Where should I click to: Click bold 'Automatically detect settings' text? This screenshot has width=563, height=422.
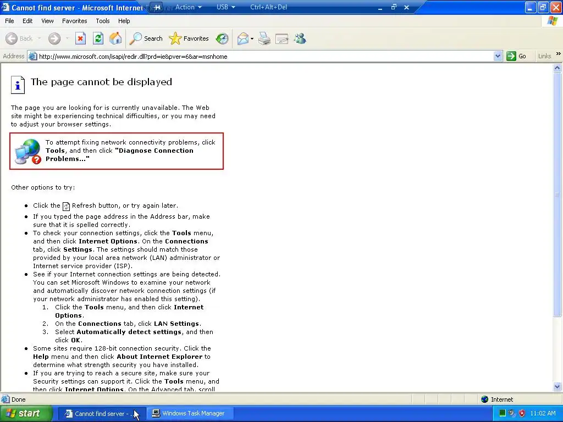pos(129,332)
